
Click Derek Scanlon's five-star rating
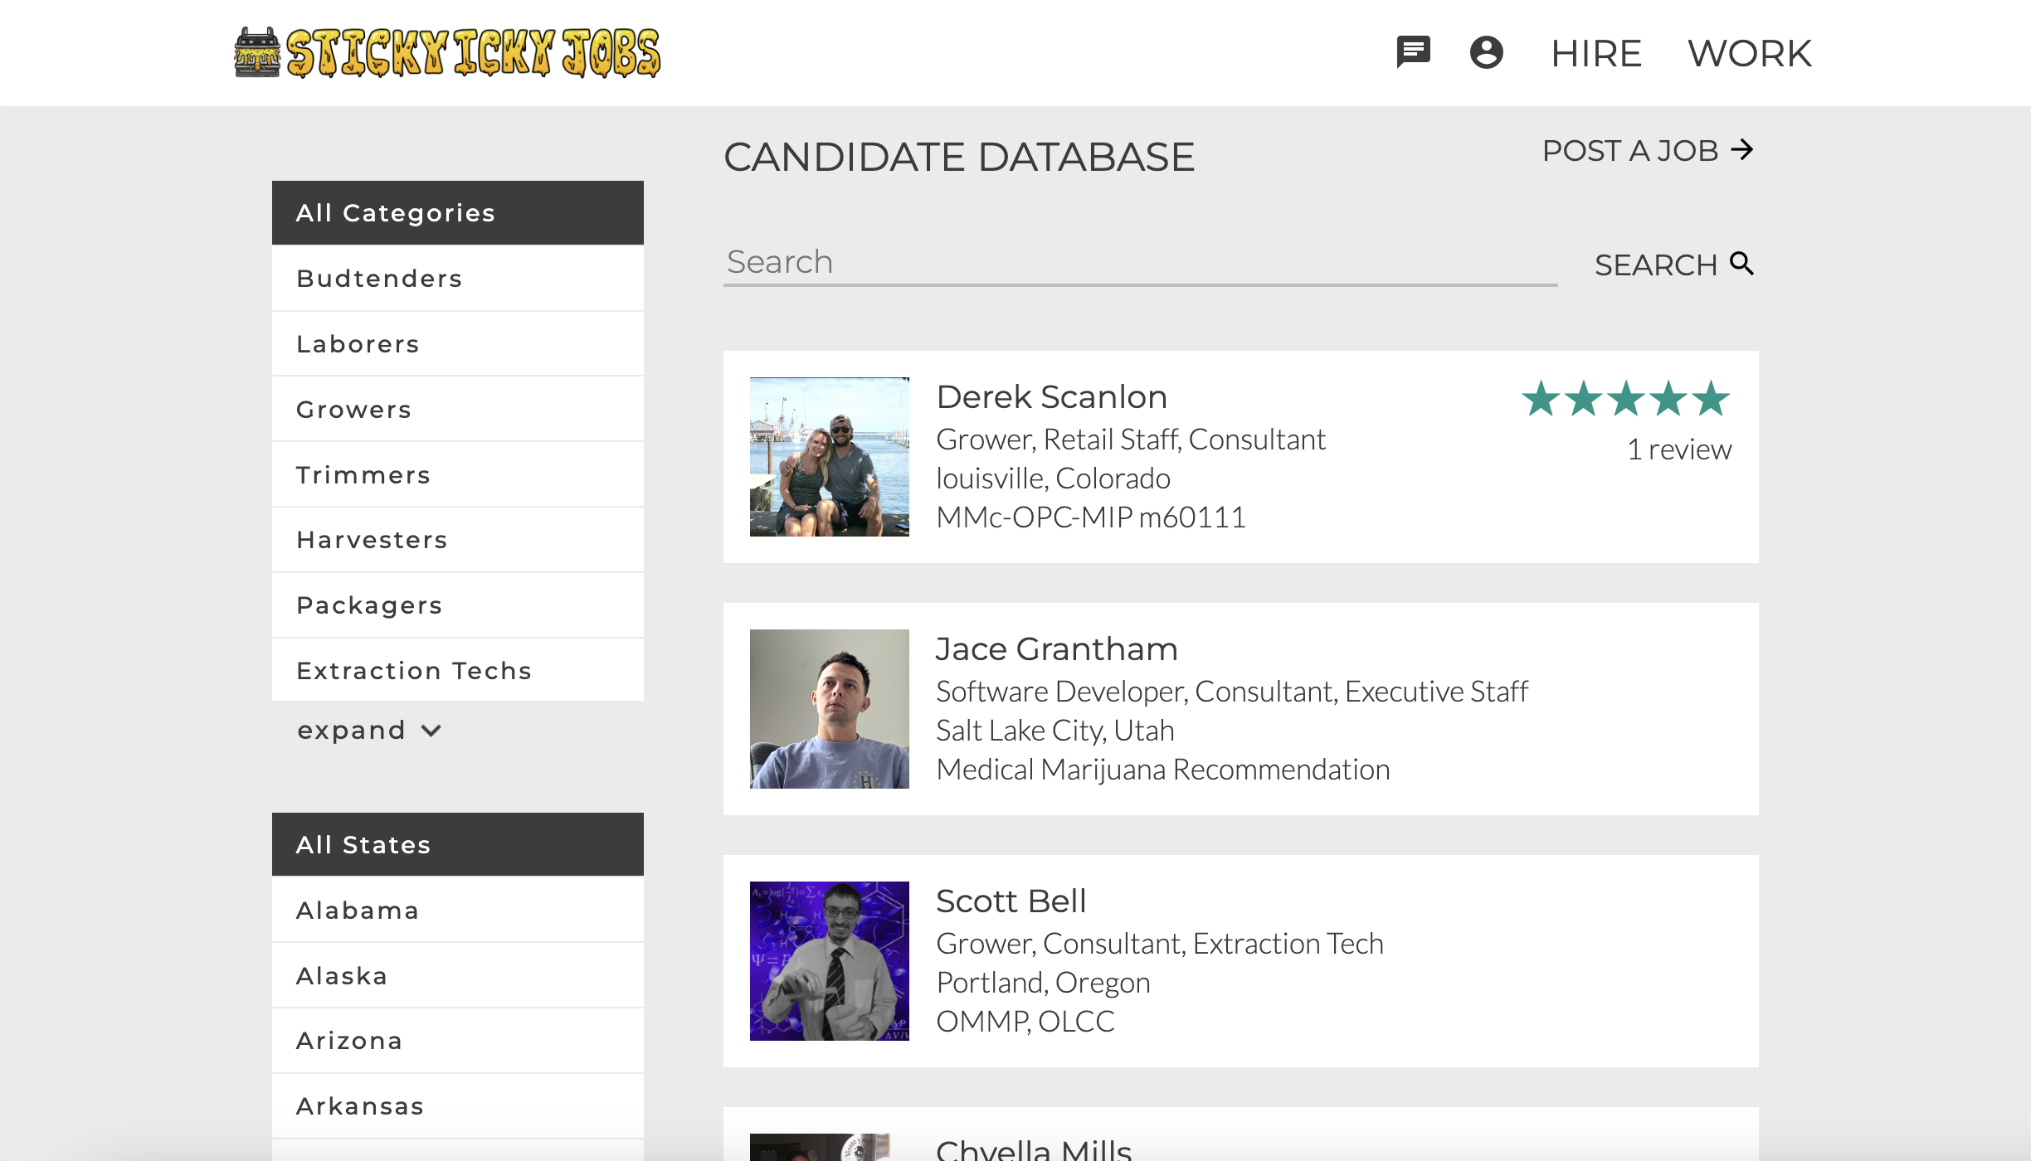click(x=1624, y=399)
